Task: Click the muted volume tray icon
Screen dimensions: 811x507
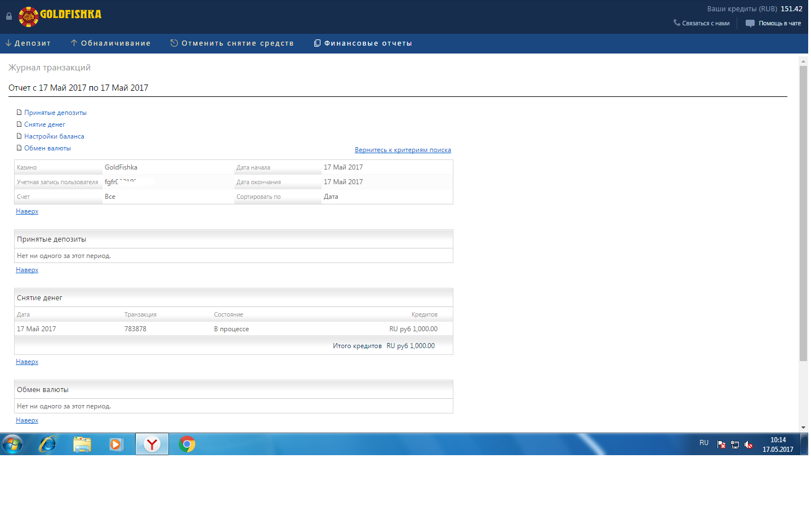Action: point(748,444)
